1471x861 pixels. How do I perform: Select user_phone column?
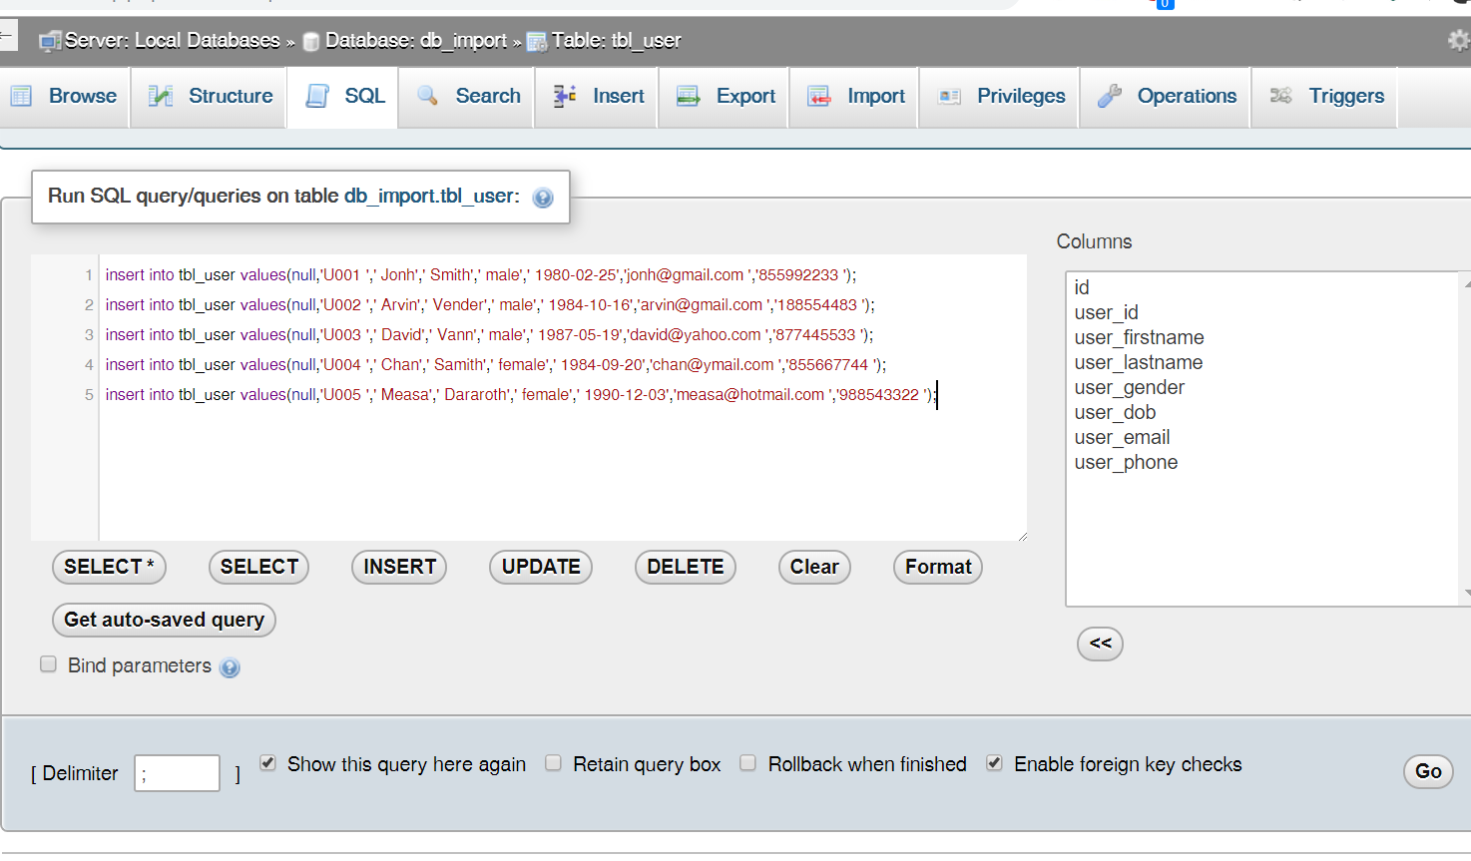pyautogui.click(x=1126, y=462)
